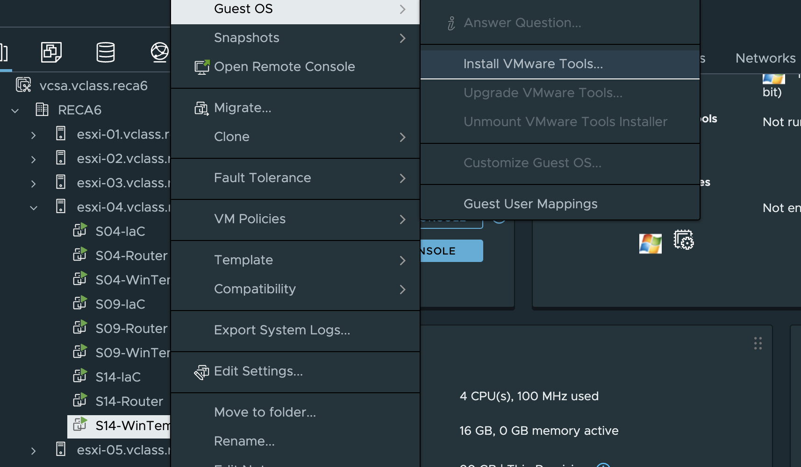Viewport: 801px width, 467px height.
Task: Open the VMs and Templates inventory view
Action: pyautogui.click(x=51, y=52)
